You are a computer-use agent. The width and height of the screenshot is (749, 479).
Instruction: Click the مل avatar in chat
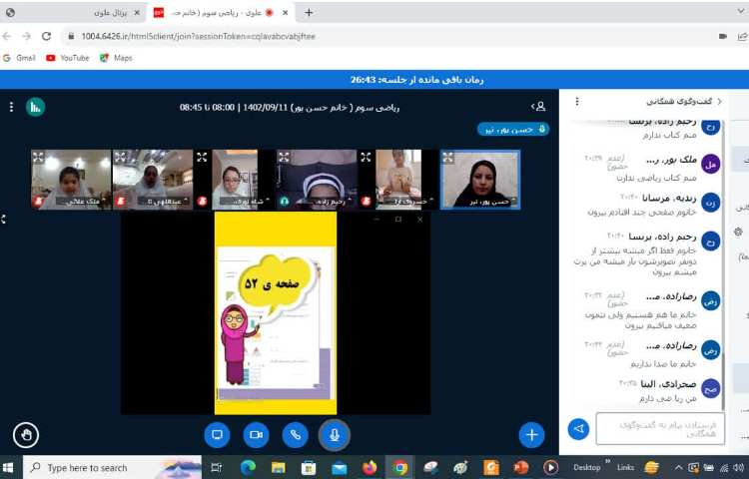click(710, 164)
